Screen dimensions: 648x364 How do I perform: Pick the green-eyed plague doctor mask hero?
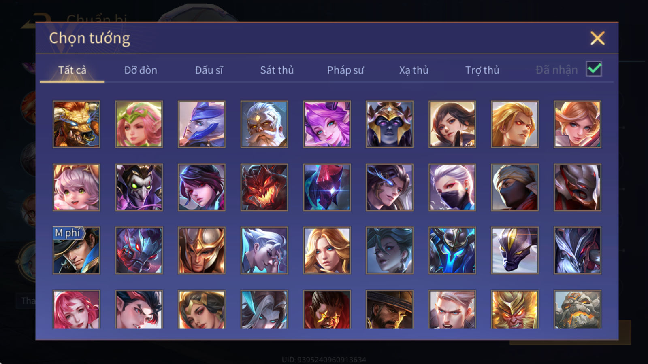pos(139,187)
